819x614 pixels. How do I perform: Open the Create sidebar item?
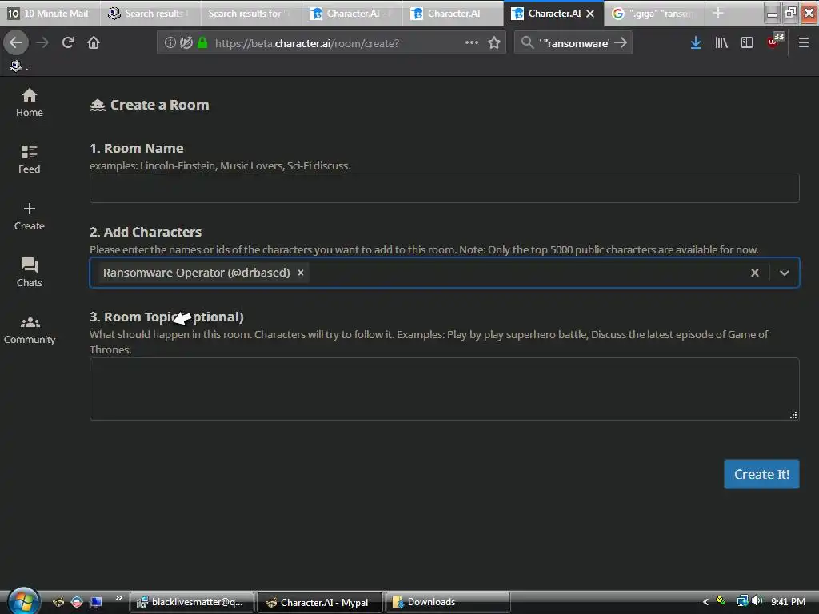point(30,216)
